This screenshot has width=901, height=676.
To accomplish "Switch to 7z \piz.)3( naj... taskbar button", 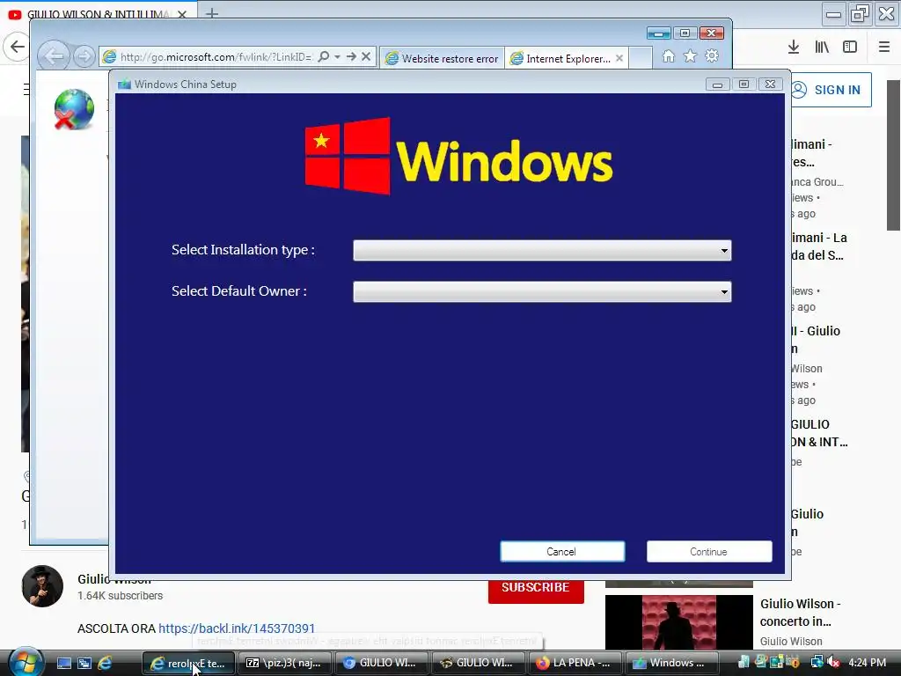I will pos(284,663).
